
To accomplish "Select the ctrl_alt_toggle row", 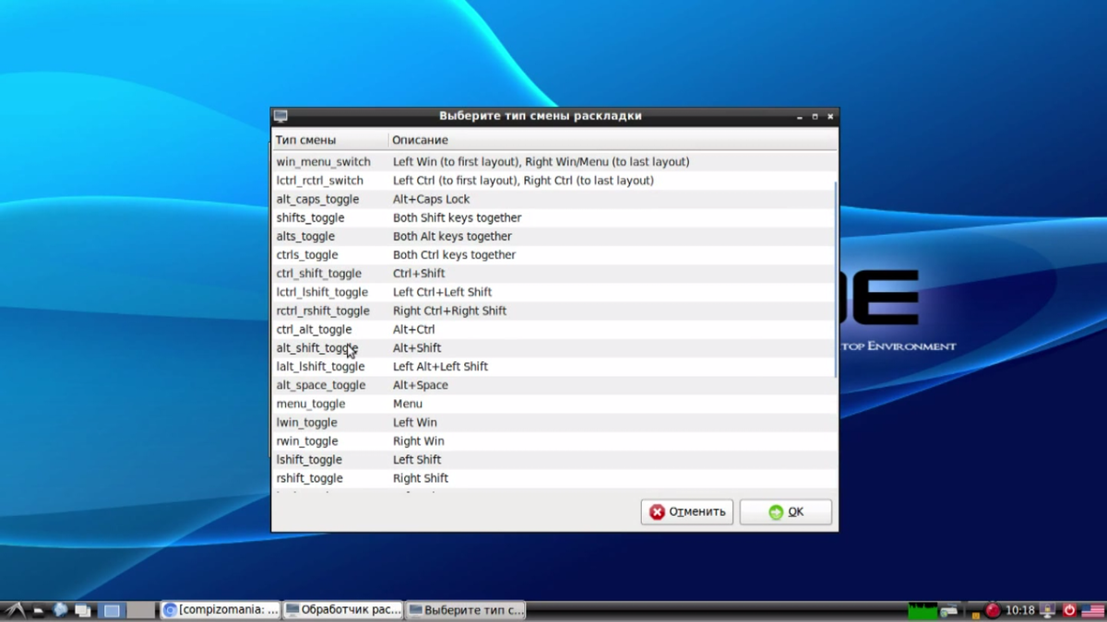I will coord(553,329).
